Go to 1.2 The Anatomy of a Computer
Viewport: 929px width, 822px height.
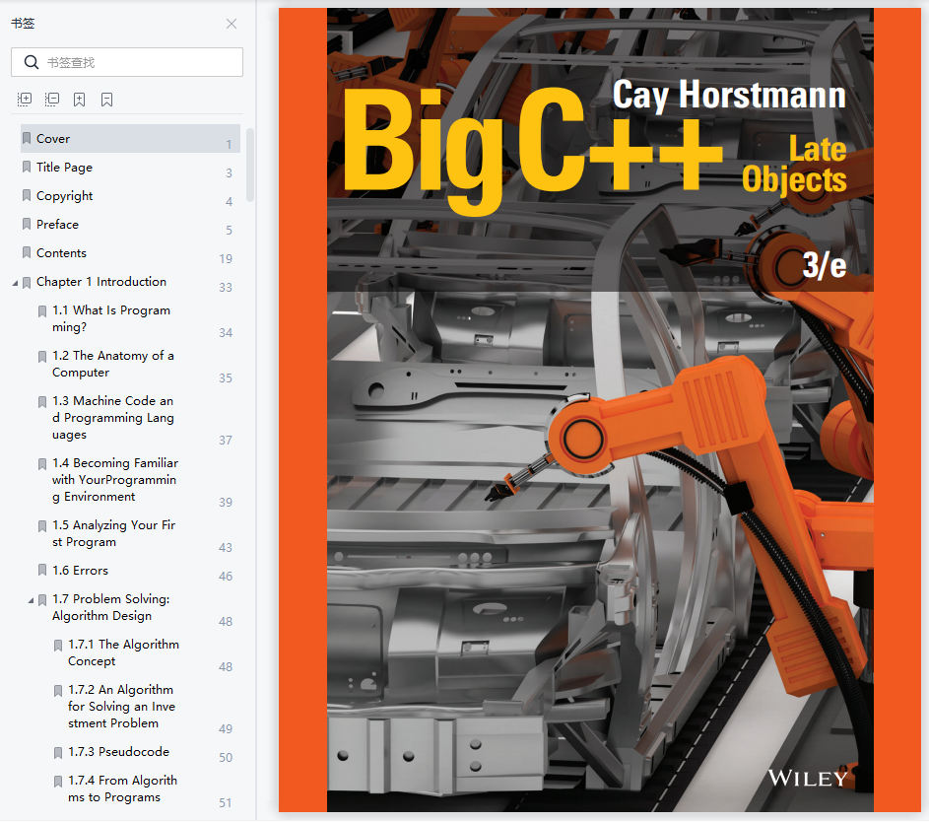(112, 364)
